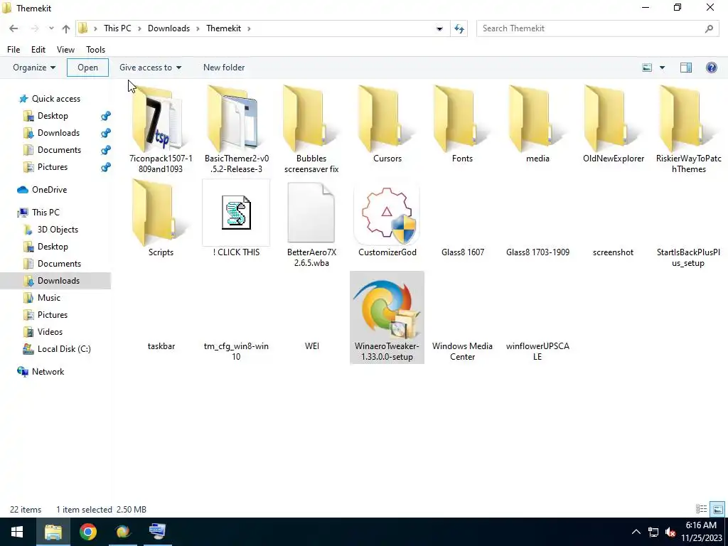Expand the chevron after Themekit breadcrumb
Viewport: 728px width, 546px height.
[249, 28]
